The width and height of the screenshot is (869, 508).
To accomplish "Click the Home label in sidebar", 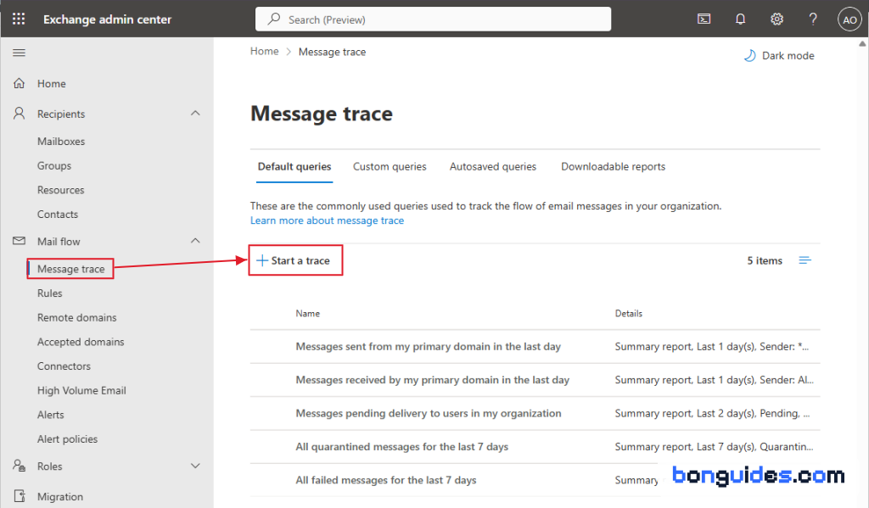I will coord(52,84).
